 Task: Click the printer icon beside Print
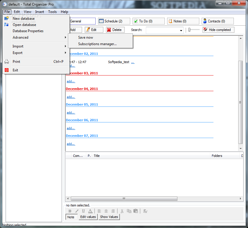(6, 61)
